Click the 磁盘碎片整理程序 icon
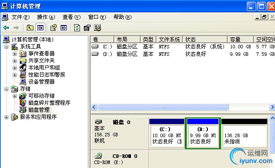 tap(23, 103)
